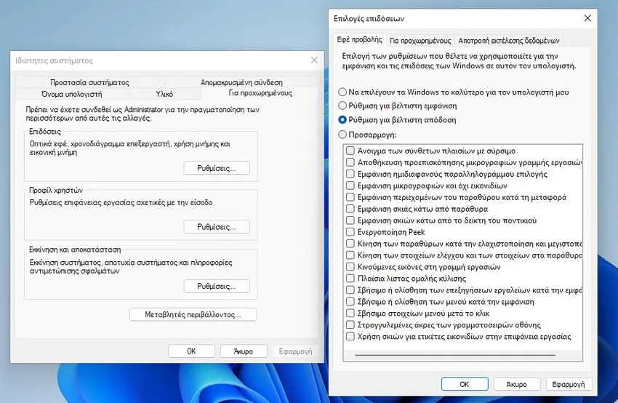The width and height of the screenshot is (618, 403).
Task: Toggle 'Σβήσιμο στοιχείων μενού μετά το κλικ'
Action: [x=350, y=314]
